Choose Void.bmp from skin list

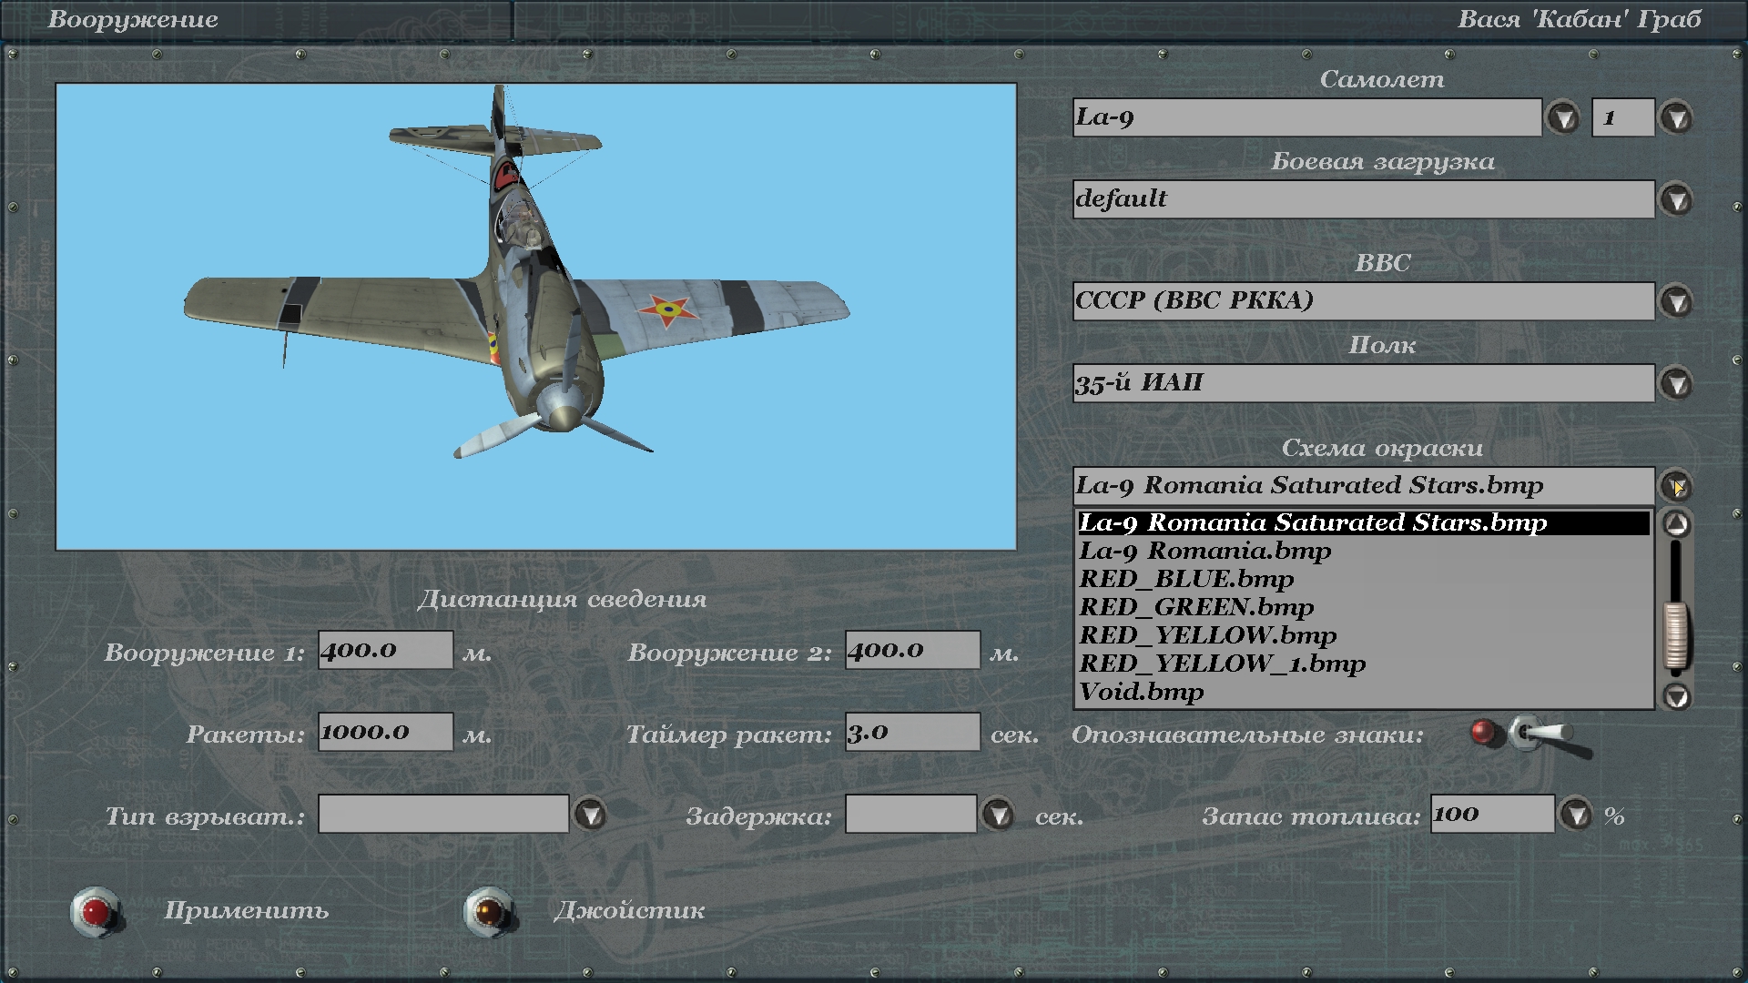pos(1141,692)
